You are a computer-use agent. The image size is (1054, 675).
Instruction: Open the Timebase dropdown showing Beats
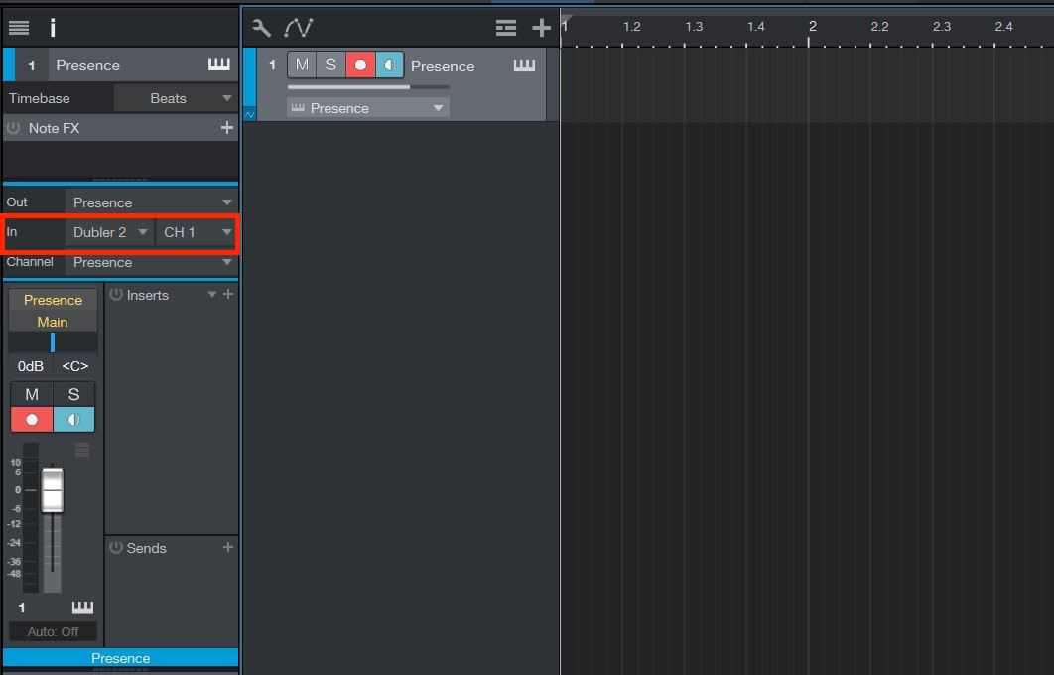tap(176, 97)
